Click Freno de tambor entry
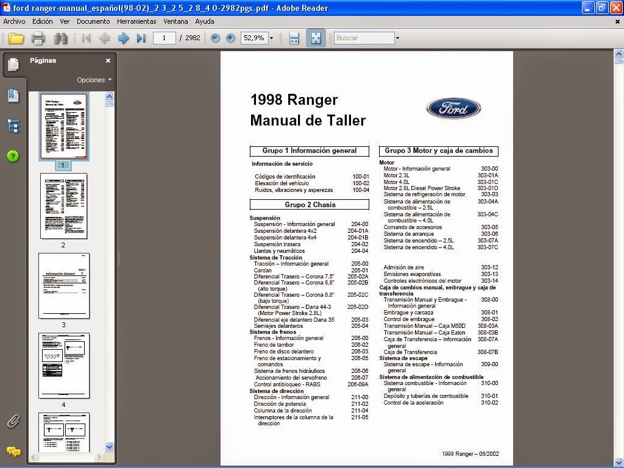 coord(274,345)
